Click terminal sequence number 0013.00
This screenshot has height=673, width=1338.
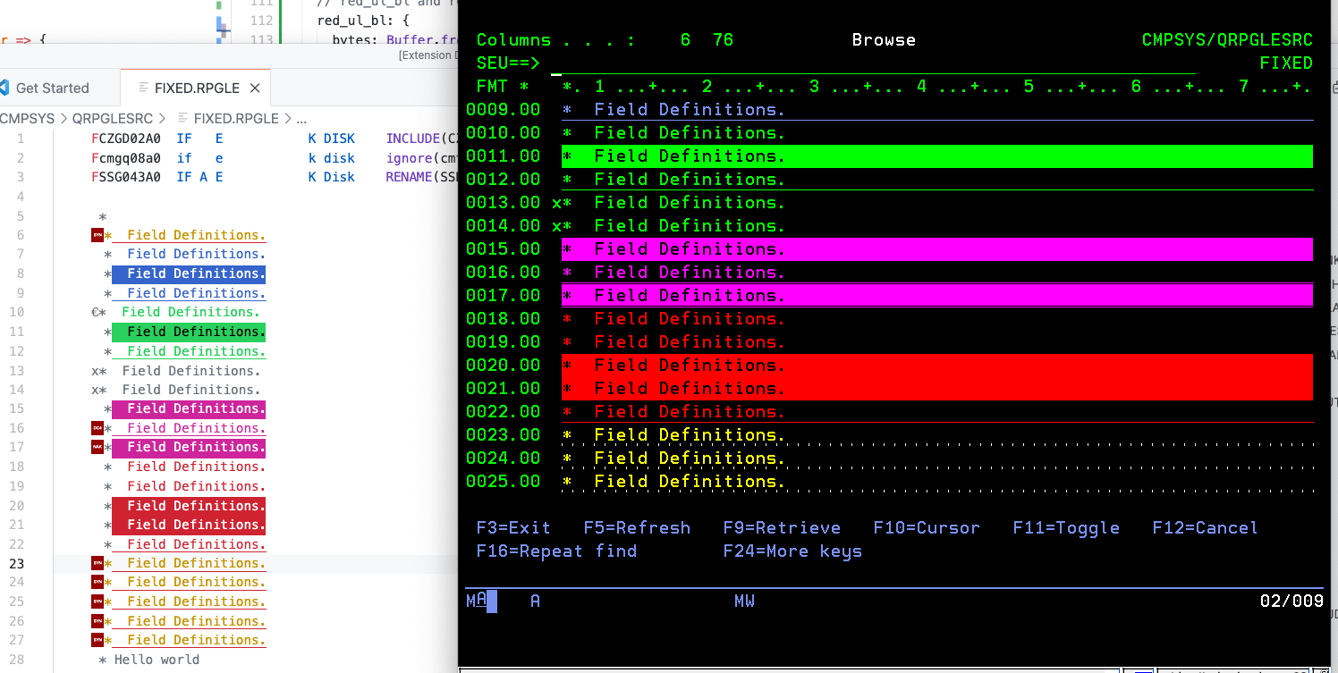tap(504, 203)
